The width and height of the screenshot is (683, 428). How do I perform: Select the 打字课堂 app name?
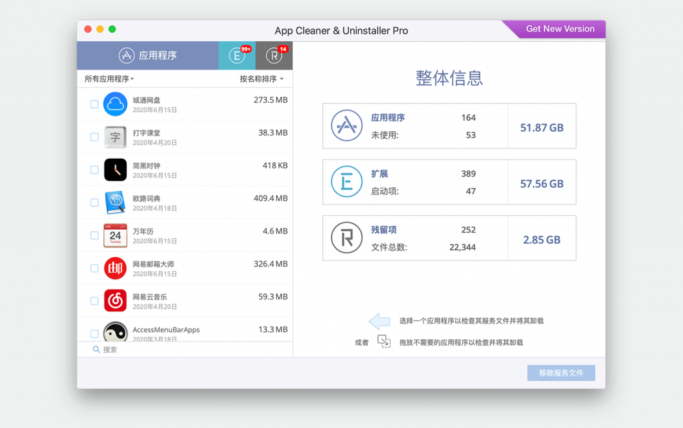(x=146, y=133)
